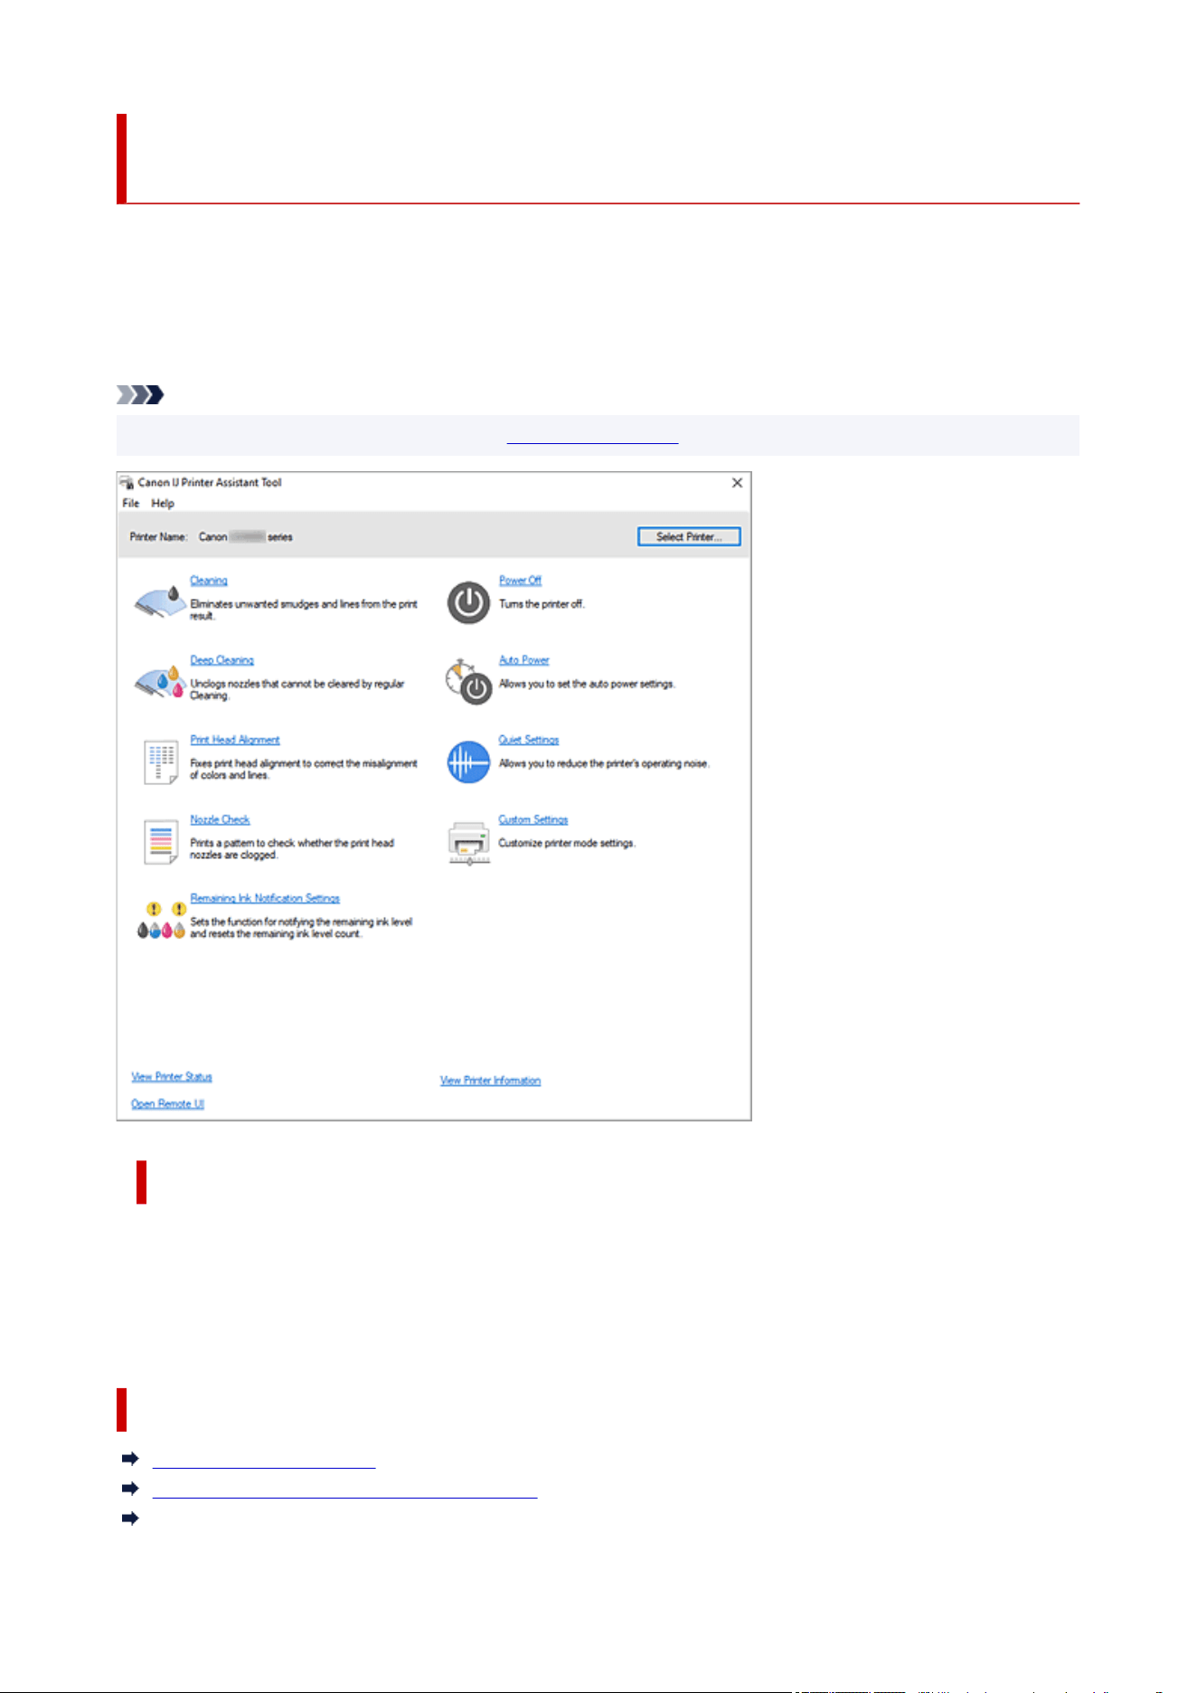Click the blue Quiet Settings waveform icon
This screenshot has height=1693, width=1197.
(x=468, y=761)
